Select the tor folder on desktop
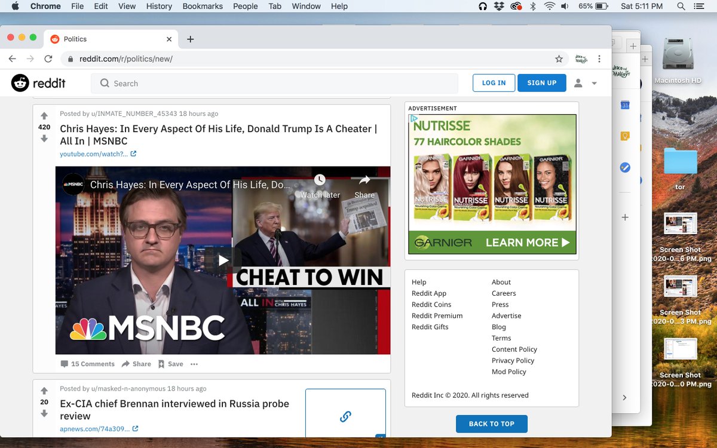717x448 pixels. 680,168
